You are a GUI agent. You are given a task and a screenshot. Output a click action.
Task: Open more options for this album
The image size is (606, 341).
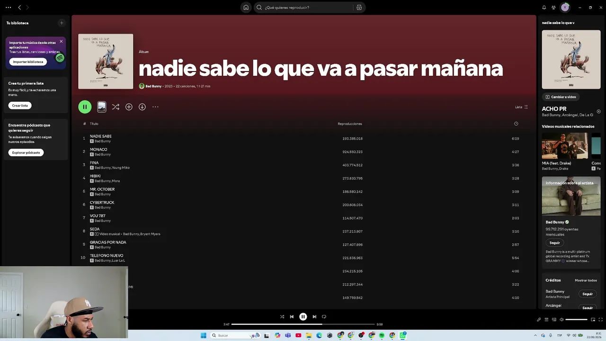[155, 107]
